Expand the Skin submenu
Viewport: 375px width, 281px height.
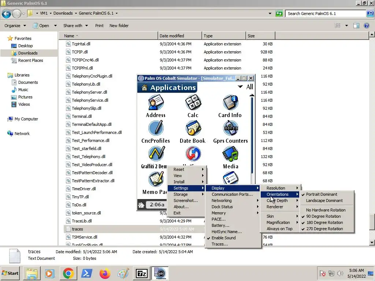(x=281, y=216)
